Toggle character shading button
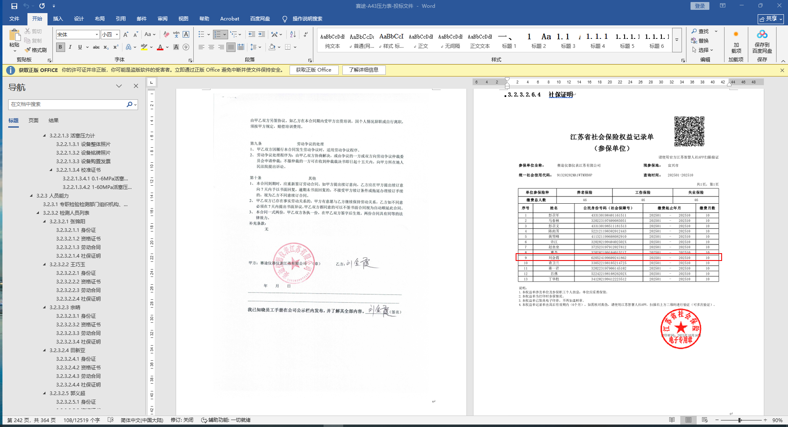This screenshot has width=788, height=427. pyautogui.click(x=176, y=47)
